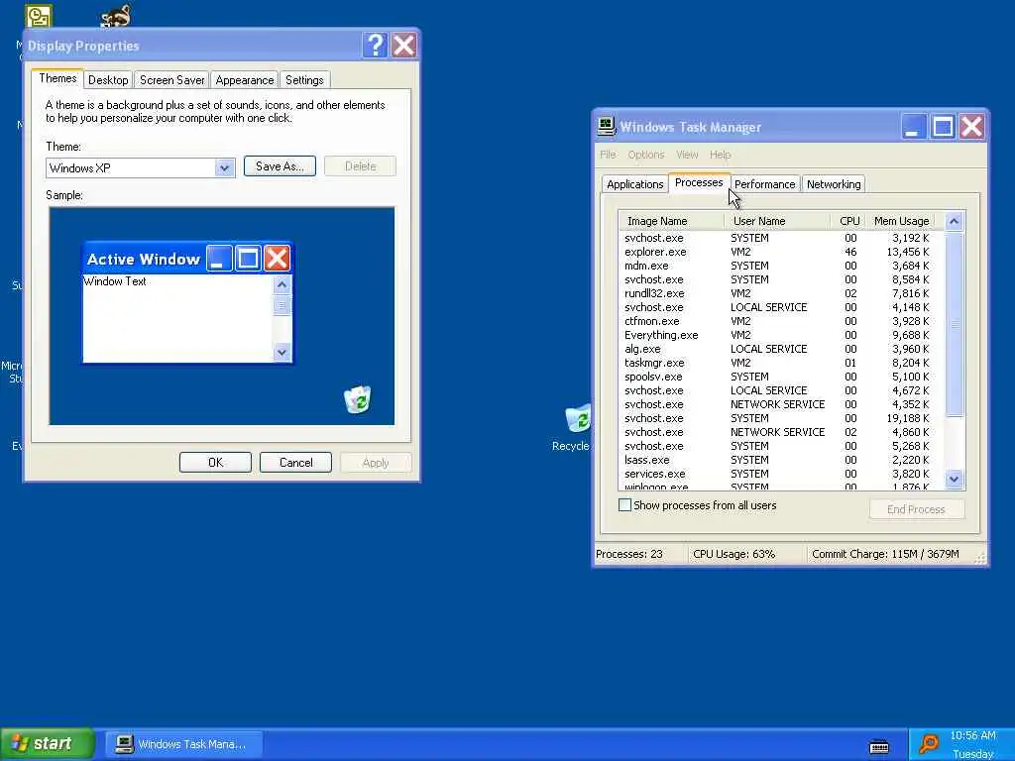The image size is (1015, 761).
Task: Select the taskmgr.exe process row
Action: click(x=781, y=363)
